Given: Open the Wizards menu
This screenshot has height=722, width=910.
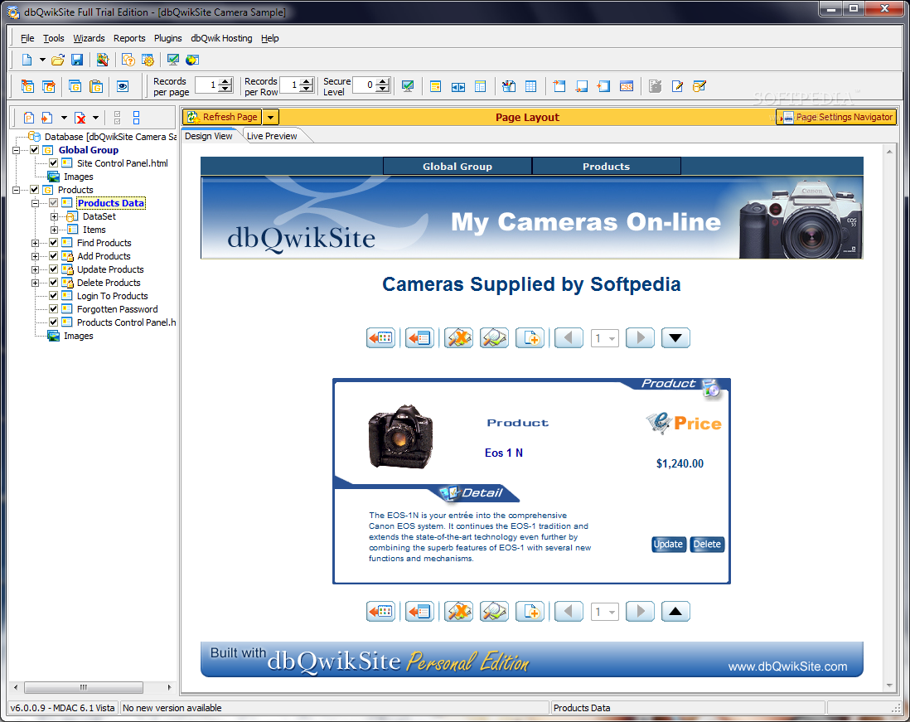Looking at the screenshot, I should click(x=89, y=38).
